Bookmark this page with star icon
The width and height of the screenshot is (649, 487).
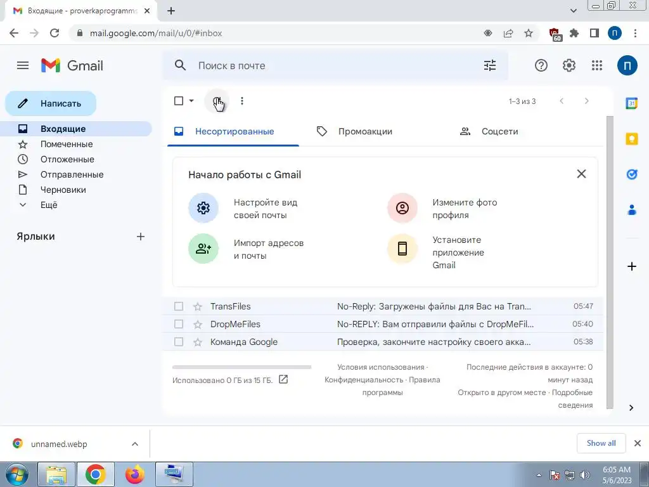pyautogui.click(x=529, y=33)
